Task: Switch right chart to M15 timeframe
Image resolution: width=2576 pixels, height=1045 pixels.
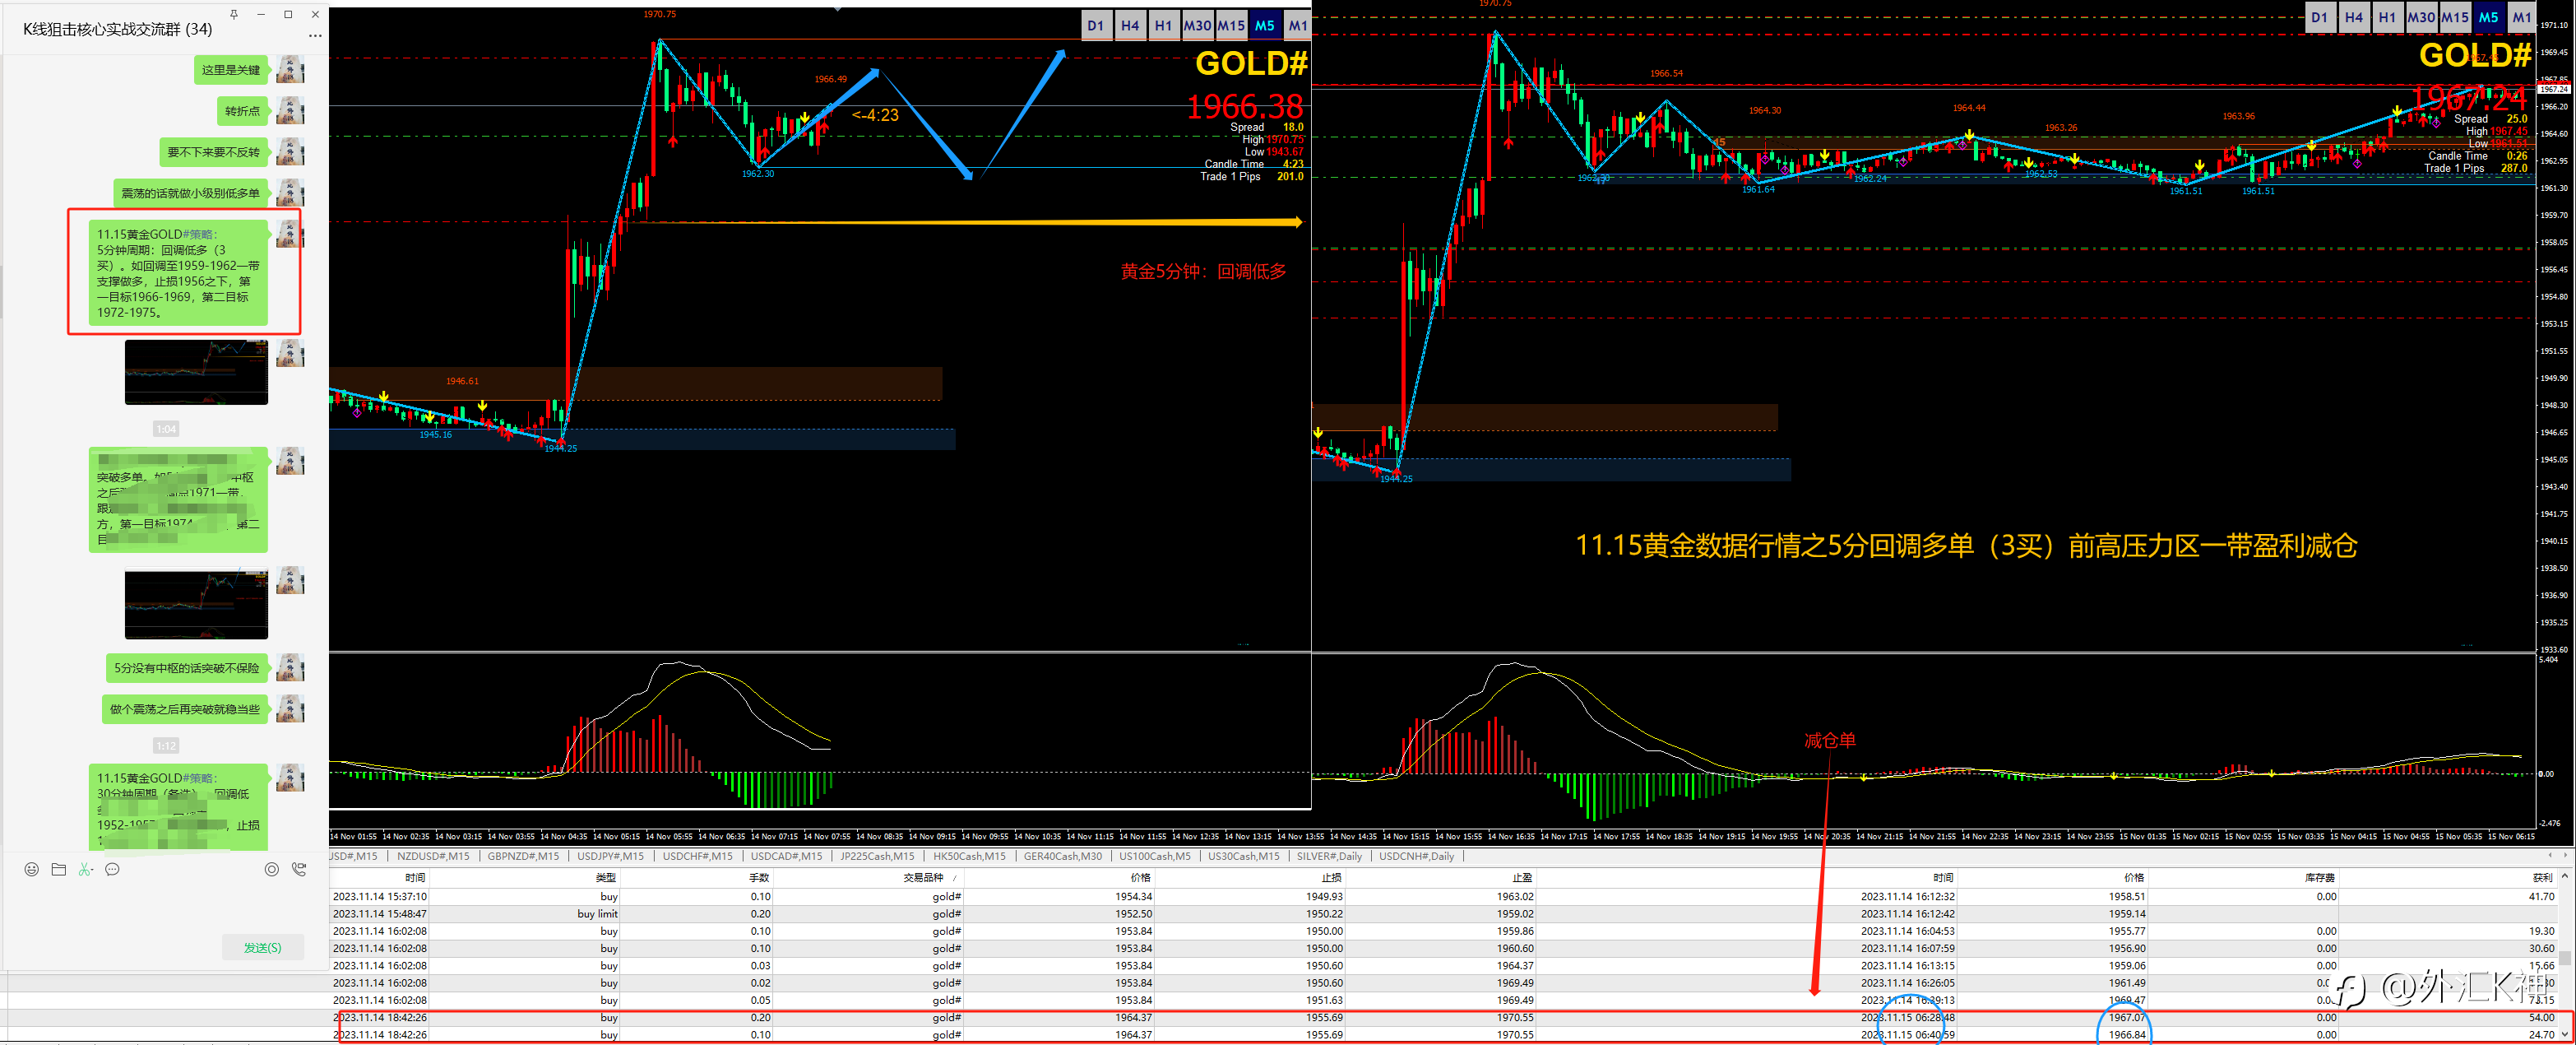Action: click(x=2455, y=17)
